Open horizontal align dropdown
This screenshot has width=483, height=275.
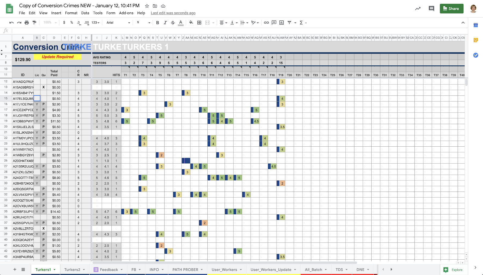click(x=223, y=23)
